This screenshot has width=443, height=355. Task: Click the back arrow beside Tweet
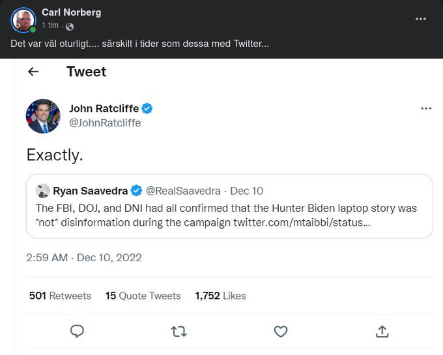33,72
